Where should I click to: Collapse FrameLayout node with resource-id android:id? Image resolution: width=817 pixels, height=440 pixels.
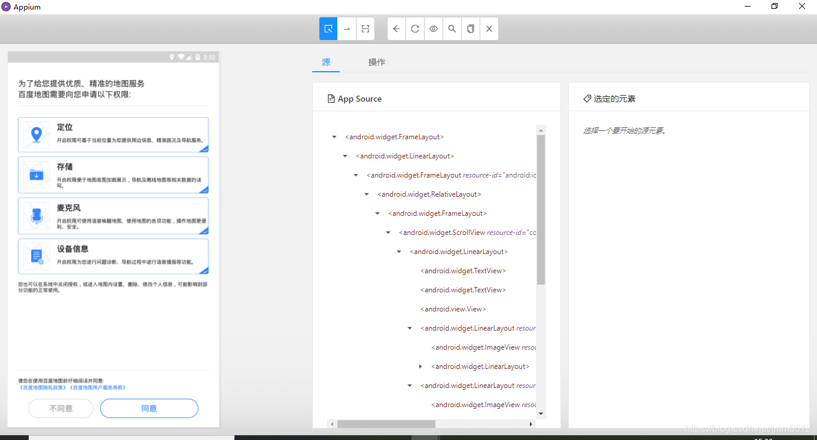pos(356,175)
